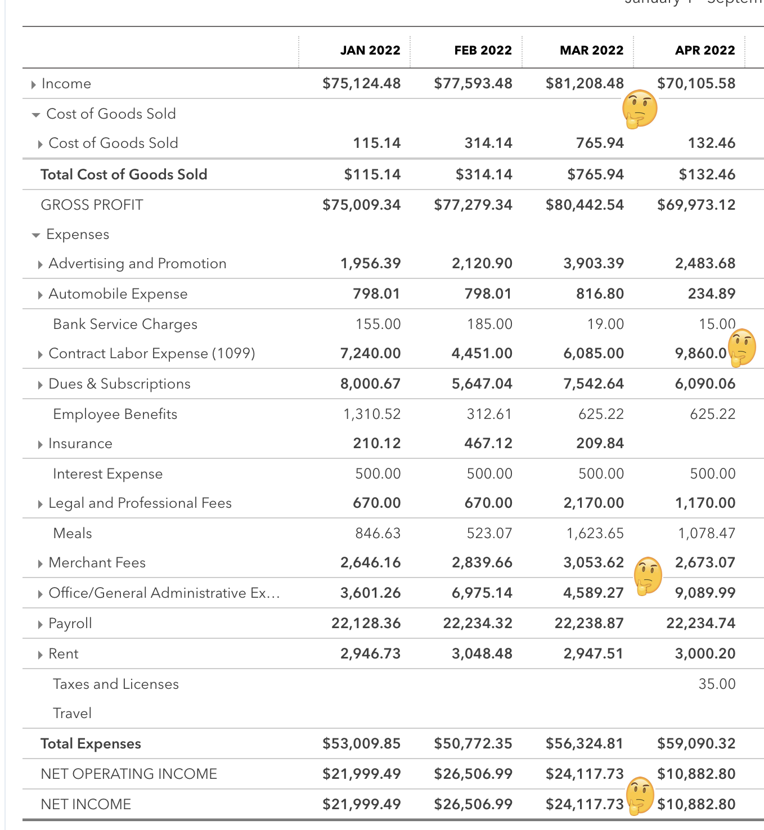Viewport: 764px width, 830px height.
Task: Click January Merchant Fees 2,646.16
Action: point(370,562)
